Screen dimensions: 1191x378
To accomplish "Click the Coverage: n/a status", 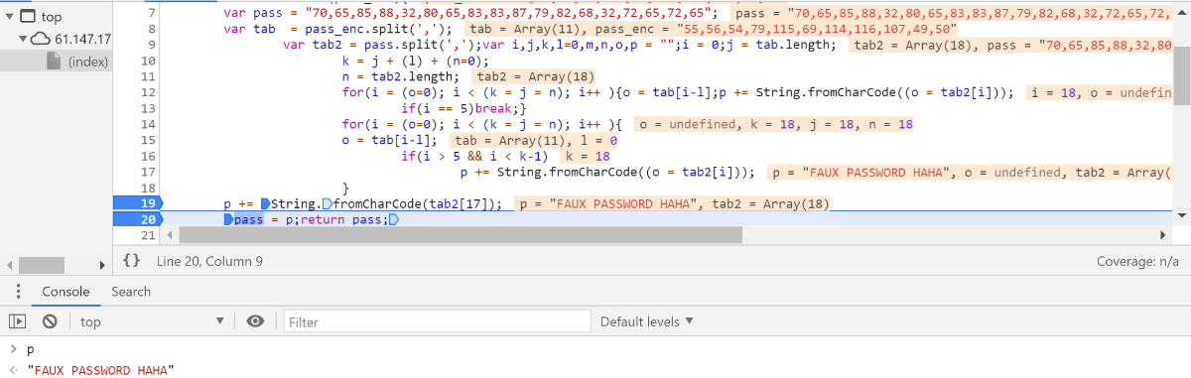I will coord(1137,261).
